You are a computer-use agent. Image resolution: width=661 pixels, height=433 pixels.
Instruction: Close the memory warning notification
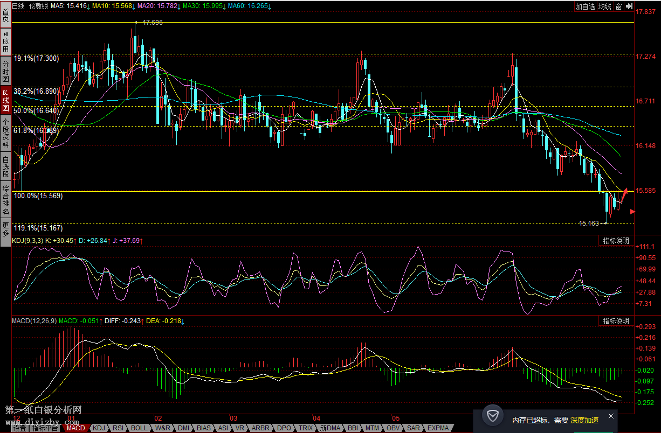610,416
